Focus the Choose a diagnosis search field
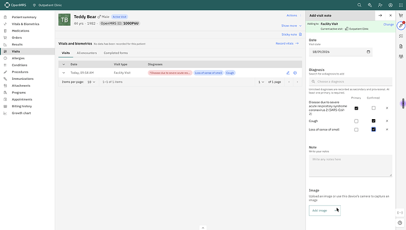Screen dimensions: 406x230 tap(351, 82)
